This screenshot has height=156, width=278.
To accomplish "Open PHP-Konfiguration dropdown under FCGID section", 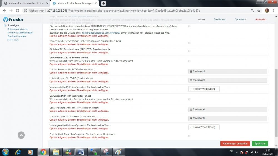I will [204, 89].
